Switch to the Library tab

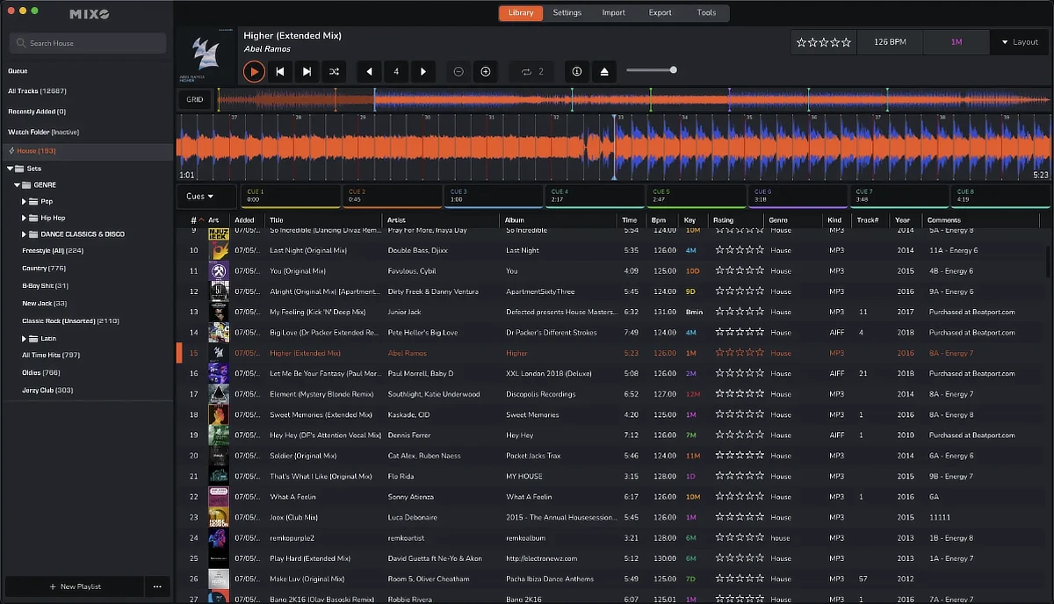coord(521,13)
